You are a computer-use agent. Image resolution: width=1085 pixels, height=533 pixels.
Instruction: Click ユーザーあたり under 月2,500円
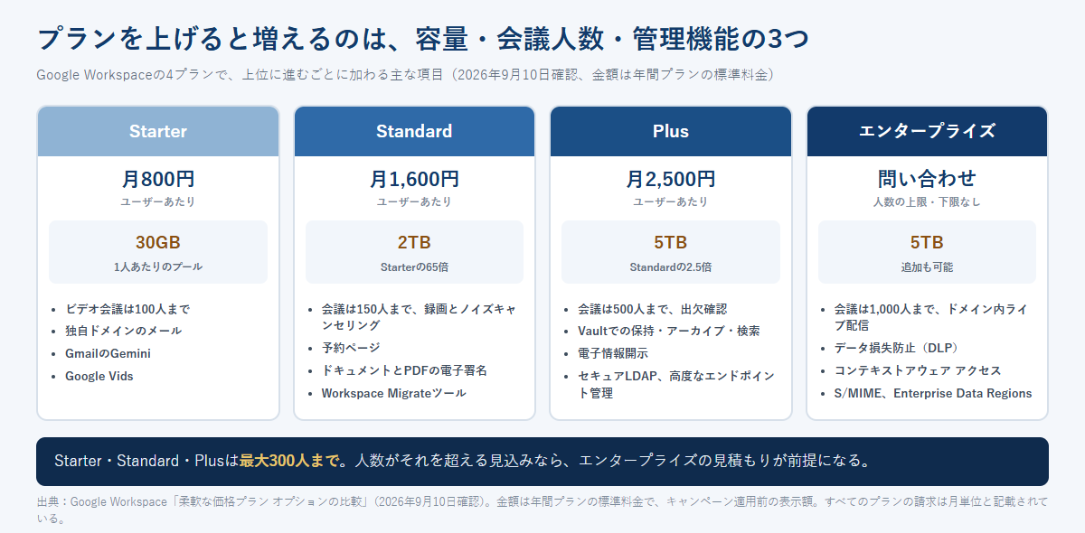pos(671,201)
